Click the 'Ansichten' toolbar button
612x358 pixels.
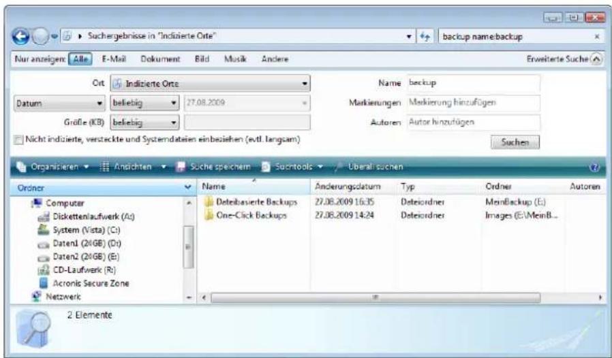[125, 167]
